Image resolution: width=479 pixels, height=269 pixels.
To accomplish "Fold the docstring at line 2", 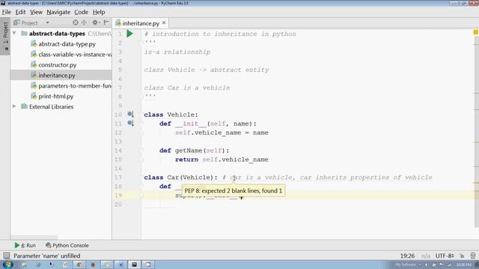I will pos(141,43).
